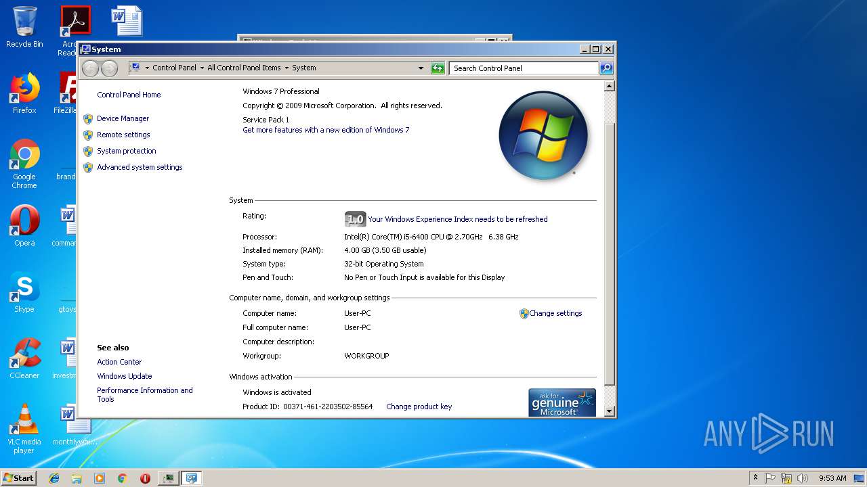Click the Change settings link
Viewport: 867px width, 487px height.
555,313
